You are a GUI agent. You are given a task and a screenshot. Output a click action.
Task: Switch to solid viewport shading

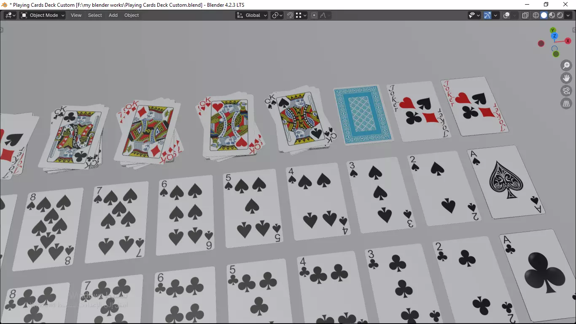[x=544, y=15]
